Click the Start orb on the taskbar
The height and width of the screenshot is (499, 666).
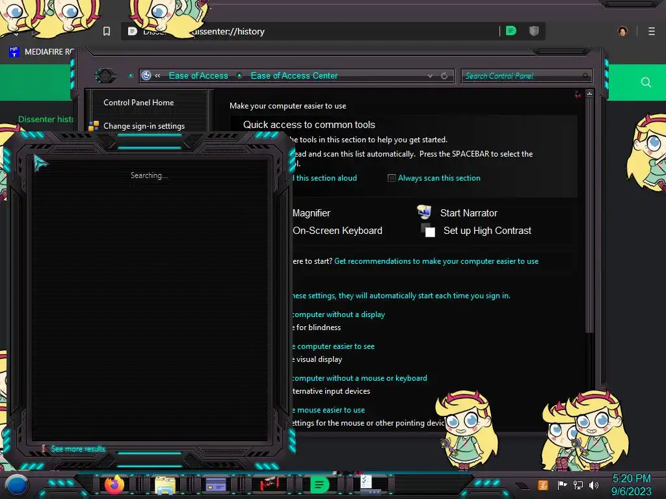[x=17, y=485]
